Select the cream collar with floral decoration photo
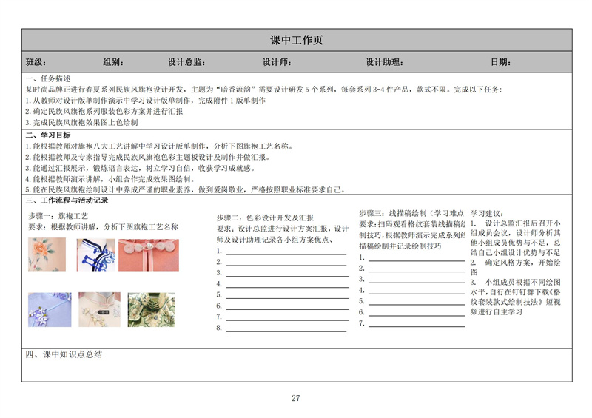This screenshot has height=418, width=592. point(100,310)
